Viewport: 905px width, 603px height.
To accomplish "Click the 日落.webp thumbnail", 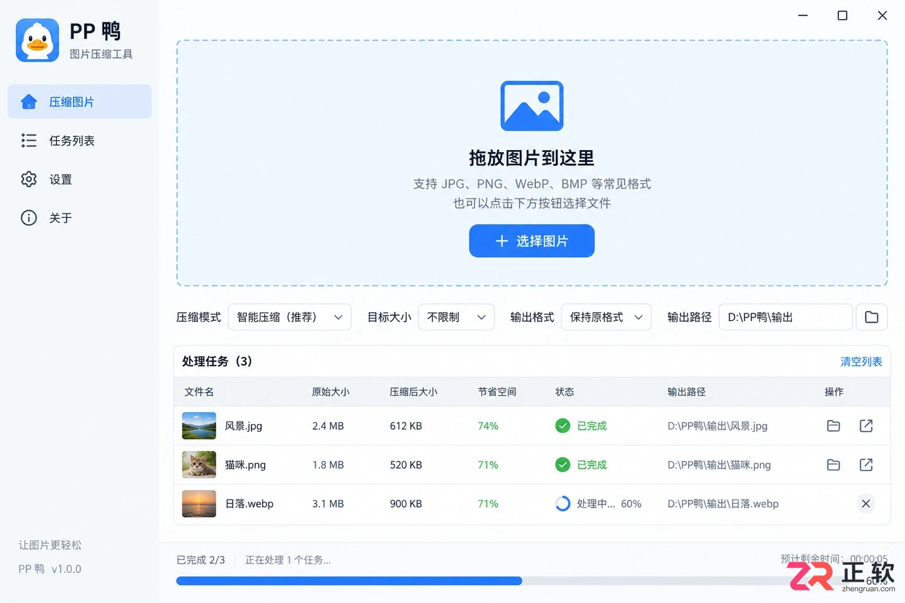I will click(199, 504).
